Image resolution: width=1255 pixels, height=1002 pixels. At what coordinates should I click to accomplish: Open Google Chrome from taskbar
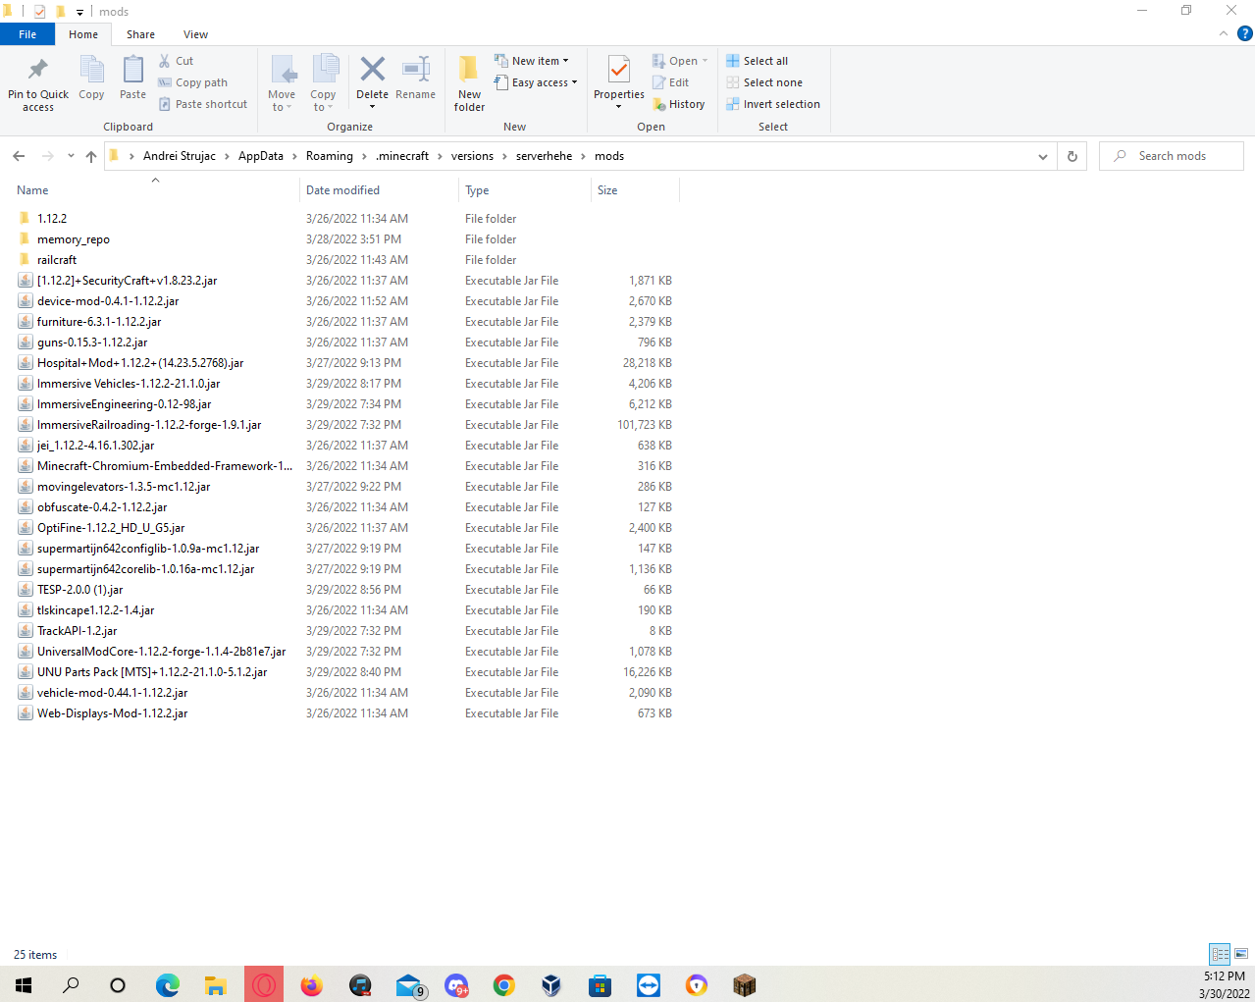[504, 985]
